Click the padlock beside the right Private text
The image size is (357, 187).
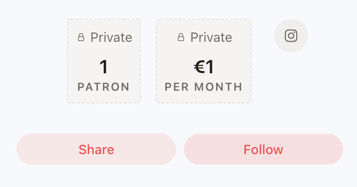pos(181,37)
